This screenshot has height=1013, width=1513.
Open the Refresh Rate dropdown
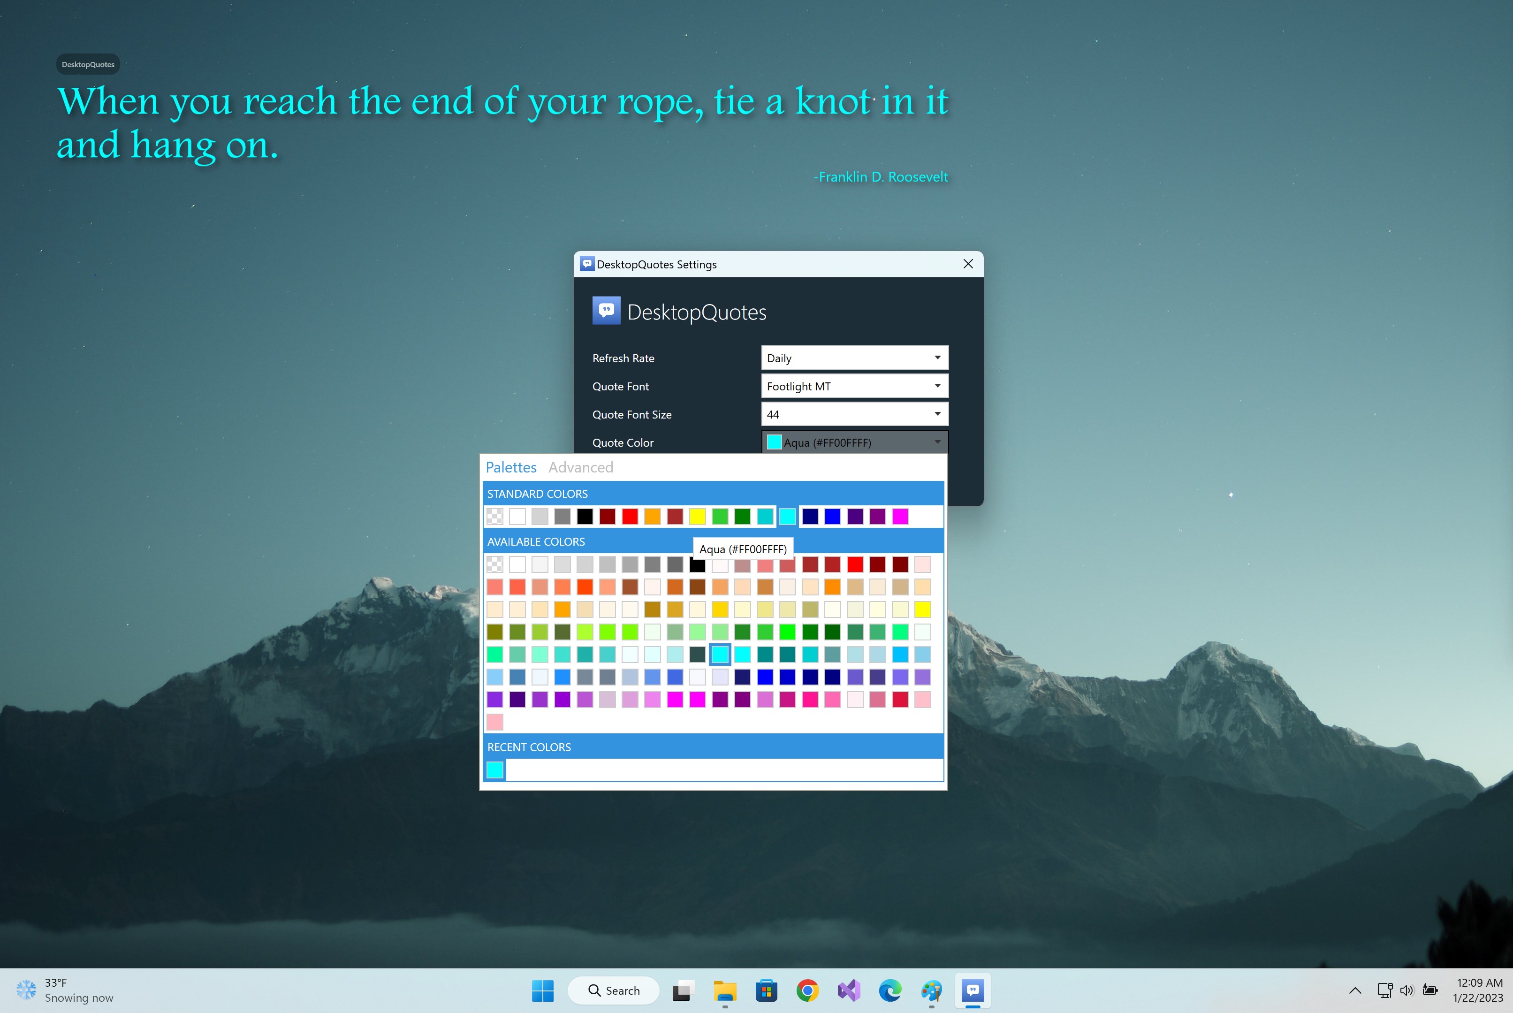click(x=854, y=357)
